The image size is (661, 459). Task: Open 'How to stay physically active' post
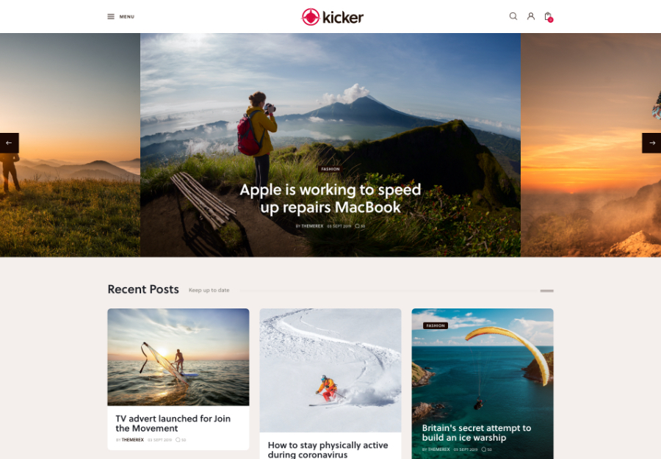(x=328, y=449)
